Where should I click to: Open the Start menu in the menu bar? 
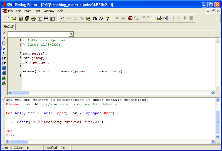[28, 11]
